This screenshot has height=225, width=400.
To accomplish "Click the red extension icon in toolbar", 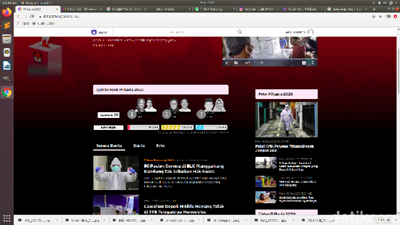I will [395, 17].
